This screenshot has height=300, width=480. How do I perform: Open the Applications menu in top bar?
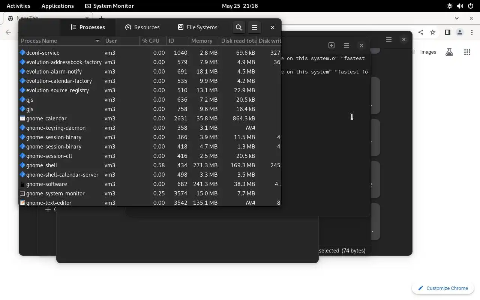[58, 6]
